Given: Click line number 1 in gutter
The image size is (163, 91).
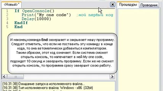Looking at the screenshot, I should click(7, 11).
